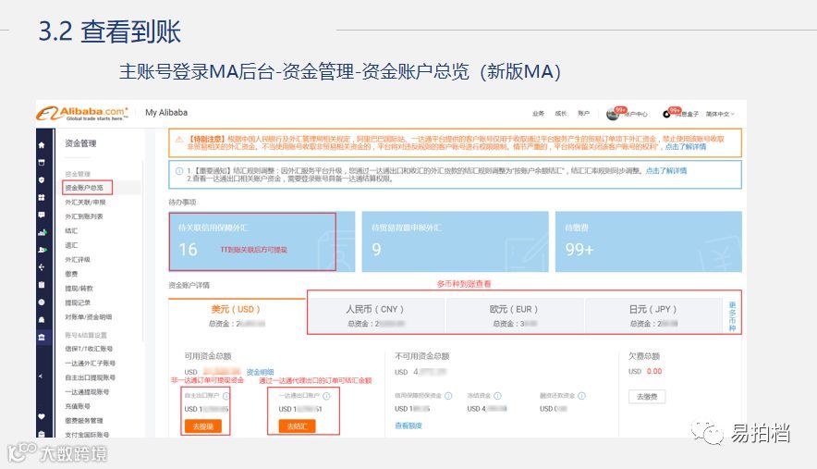Select 资金账户总览 in left menu

[84, 187]
